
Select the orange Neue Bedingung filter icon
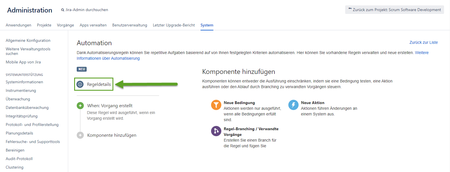[216, 105]
